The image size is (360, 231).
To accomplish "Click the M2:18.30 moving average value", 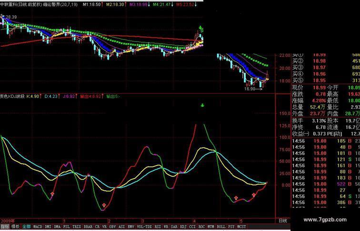I will pos(115,4).
